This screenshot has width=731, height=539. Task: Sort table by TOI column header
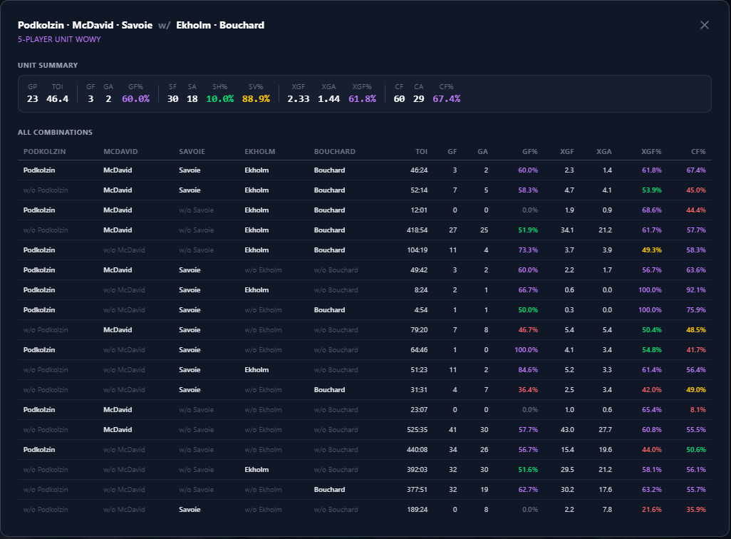[x=422, y=152]
